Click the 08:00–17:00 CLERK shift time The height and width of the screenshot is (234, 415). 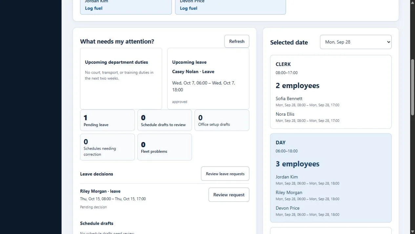287,73
